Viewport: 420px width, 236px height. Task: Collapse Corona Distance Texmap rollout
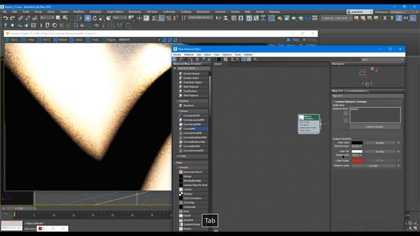click(x=333, y=102)
